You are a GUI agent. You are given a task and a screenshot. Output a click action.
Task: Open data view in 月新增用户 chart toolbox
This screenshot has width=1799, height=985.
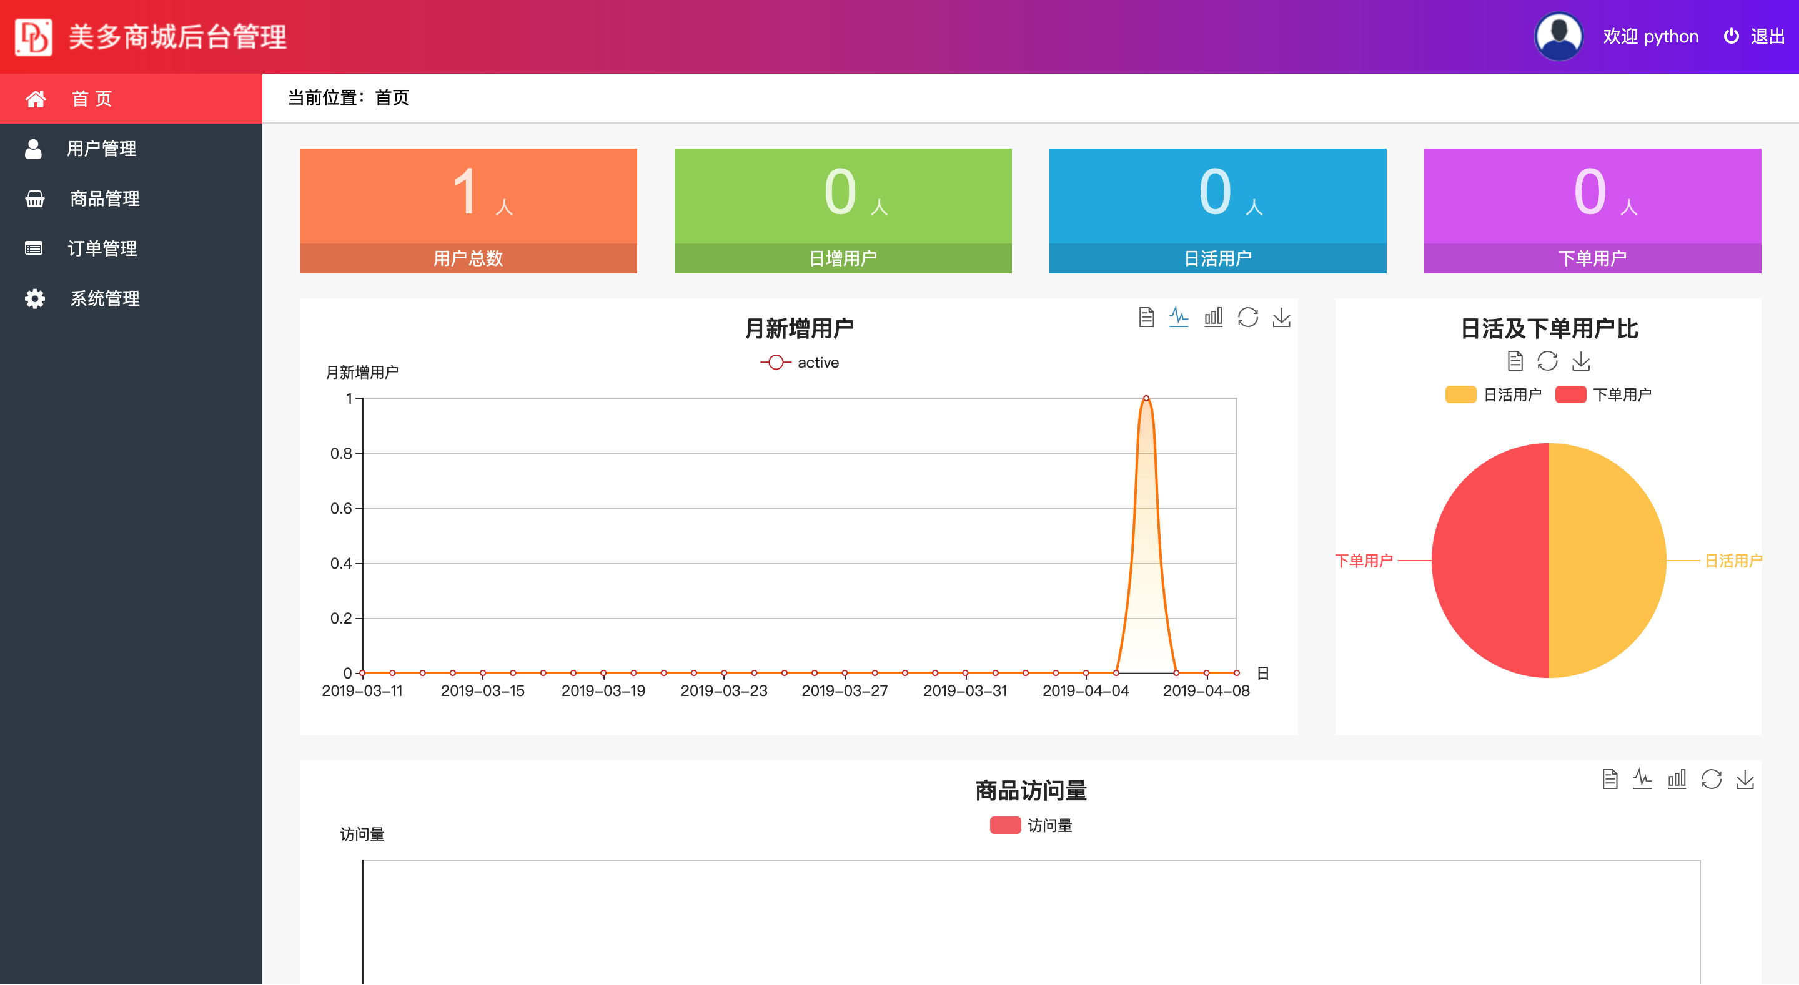[1146, 318]
